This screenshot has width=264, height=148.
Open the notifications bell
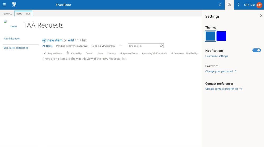[x=220, y=5]
